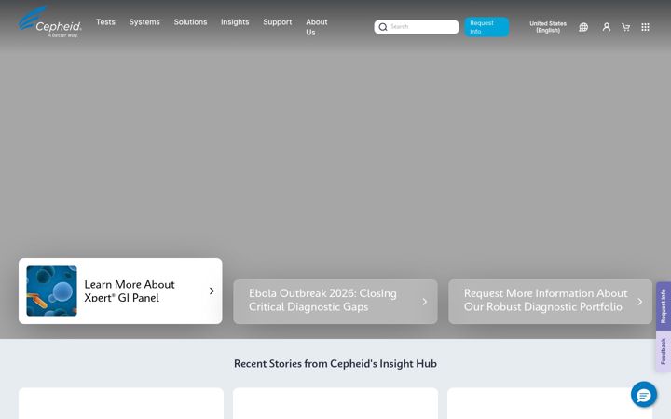
Task: Click the Cepheid logo
Action: pos(49,22)
